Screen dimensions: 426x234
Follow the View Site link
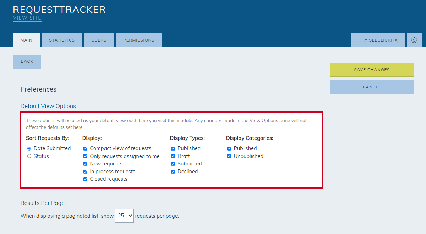(x=27, y=18)
